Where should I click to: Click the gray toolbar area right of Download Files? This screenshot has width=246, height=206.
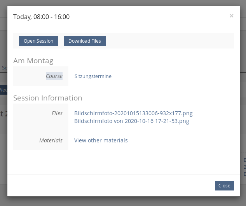coord(169,41)
